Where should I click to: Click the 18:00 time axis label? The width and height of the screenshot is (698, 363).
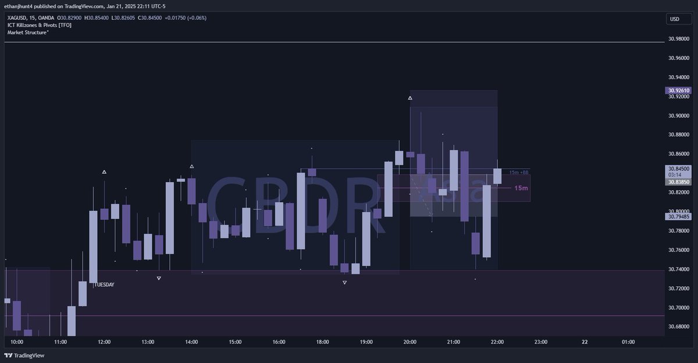point(322,342)
